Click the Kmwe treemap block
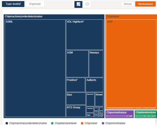157x125 pixels. tap(99, 99)
